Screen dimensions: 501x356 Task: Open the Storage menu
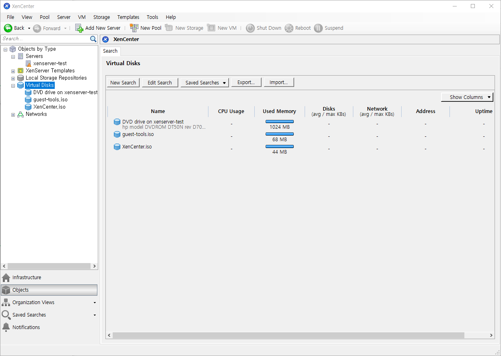click(101, 17)
